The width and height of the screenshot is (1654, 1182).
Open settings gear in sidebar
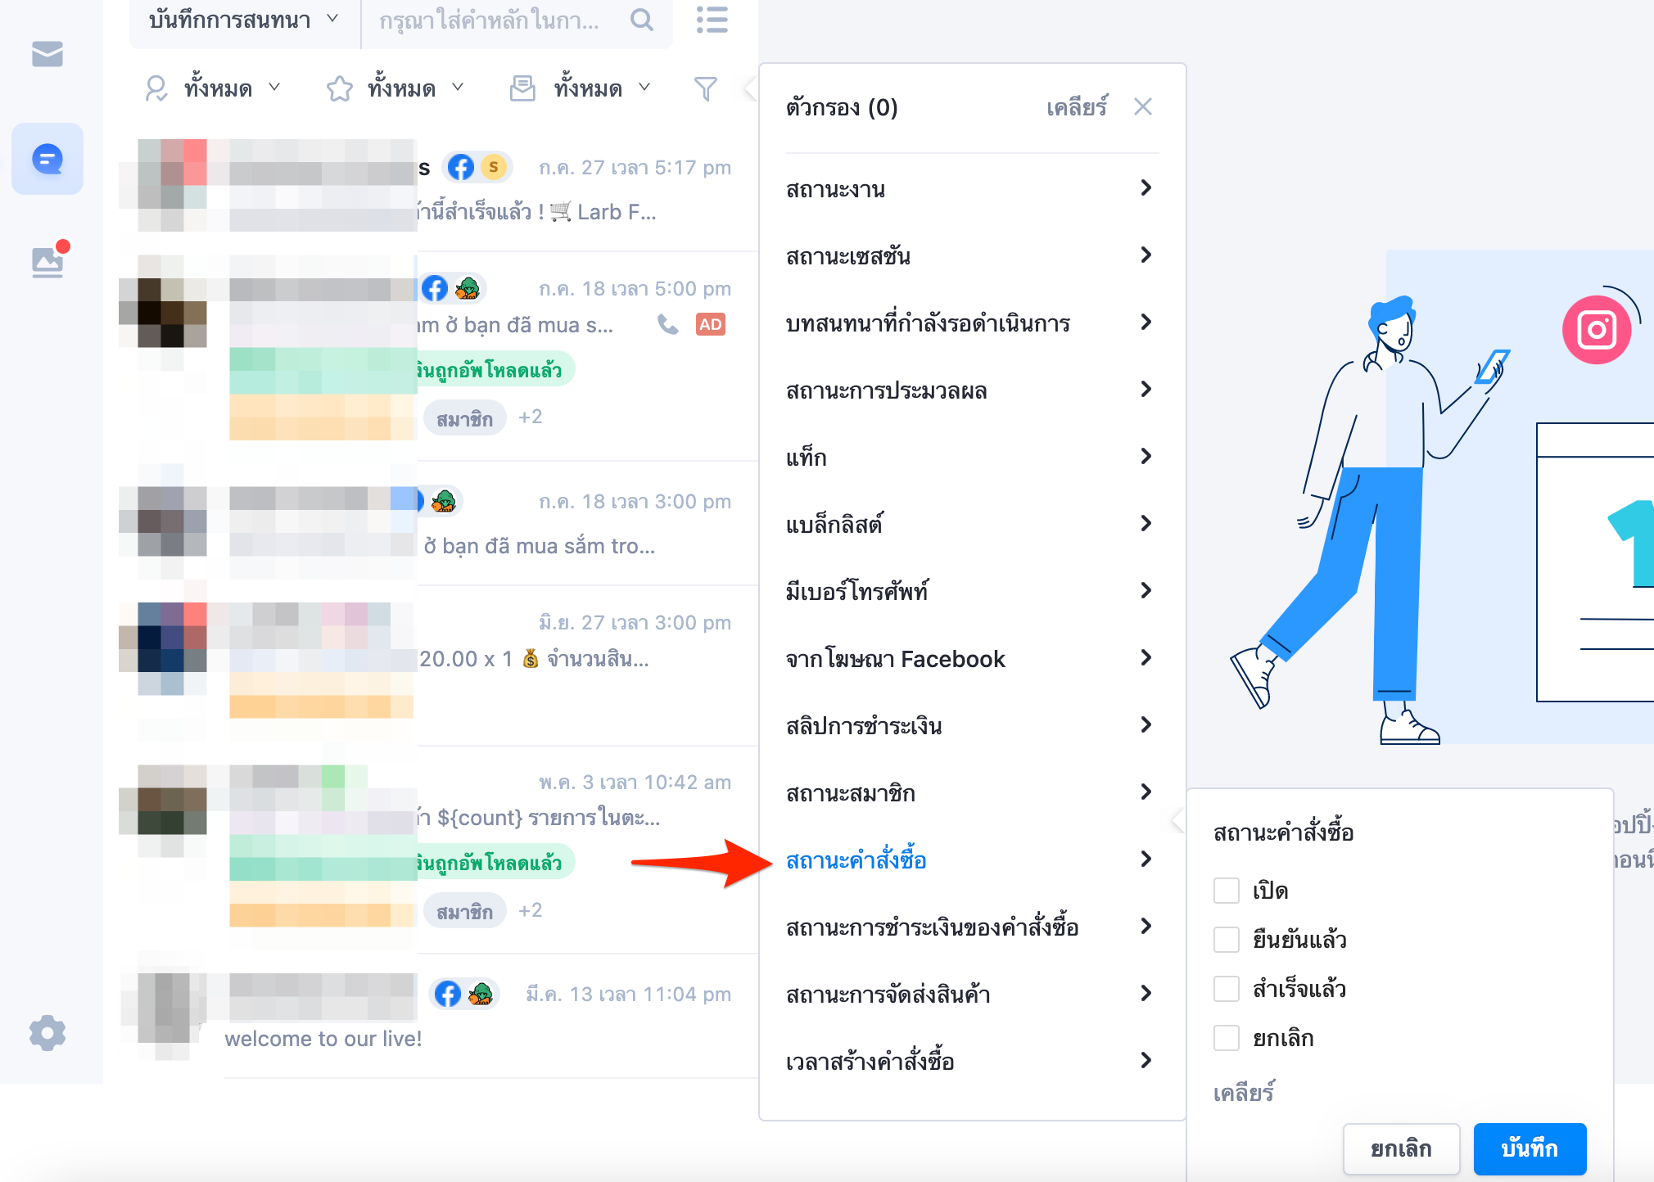point(47,1033)
